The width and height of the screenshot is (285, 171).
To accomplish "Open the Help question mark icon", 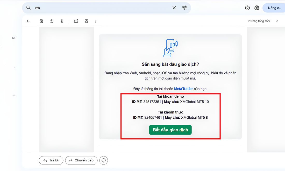I will pos(247,8).
